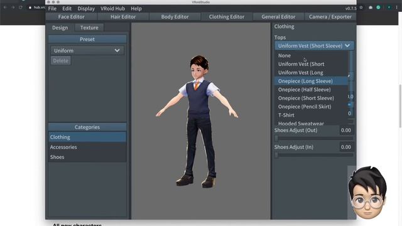The image size is (402, 226).
Task: Switch to the Hair Editor tab
Action: 123,17
